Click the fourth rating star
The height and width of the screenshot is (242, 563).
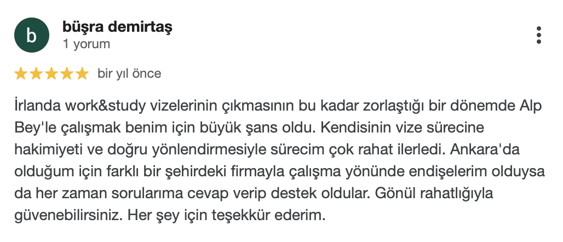[66, 73]
